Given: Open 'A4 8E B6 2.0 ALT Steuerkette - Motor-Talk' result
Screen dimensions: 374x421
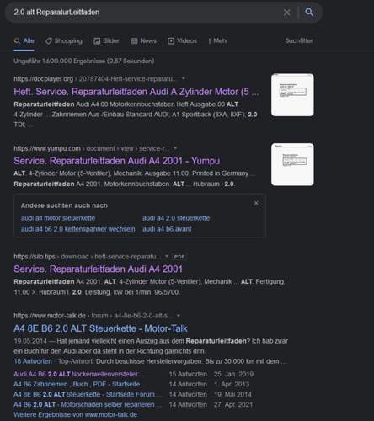Looking at the screenshot, I should (100, 328).
